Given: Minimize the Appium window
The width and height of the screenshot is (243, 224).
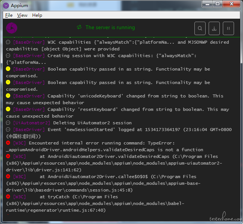Looking at the screenshot, I should (x=207, y=4).
